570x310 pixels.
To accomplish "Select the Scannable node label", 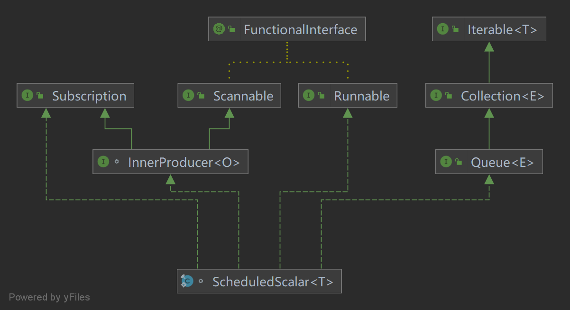I will [243, 96].
